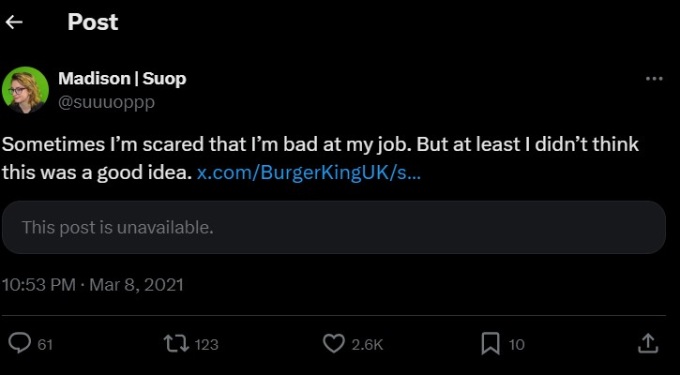Image resolution: width=680 pixels, height=375 pixels.
Task: Open the three-dot more options menu
Action: pyautogui.click(x=654, y=79)
